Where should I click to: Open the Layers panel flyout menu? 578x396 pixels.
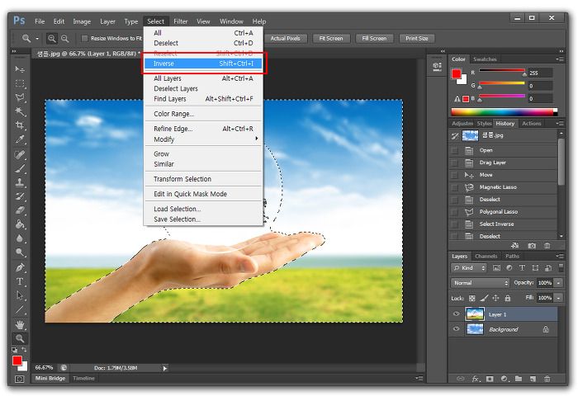click(560, 256)
